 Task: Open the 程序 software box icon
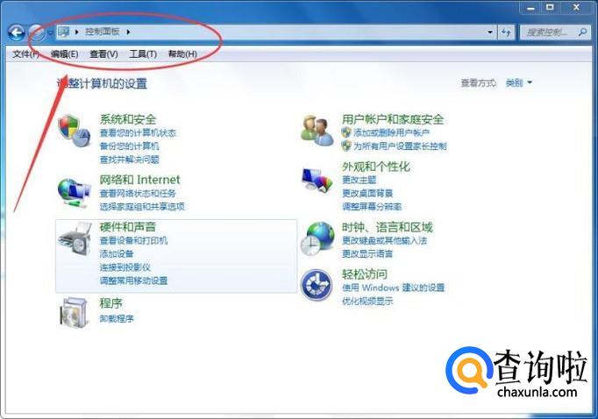pos(74,312)
